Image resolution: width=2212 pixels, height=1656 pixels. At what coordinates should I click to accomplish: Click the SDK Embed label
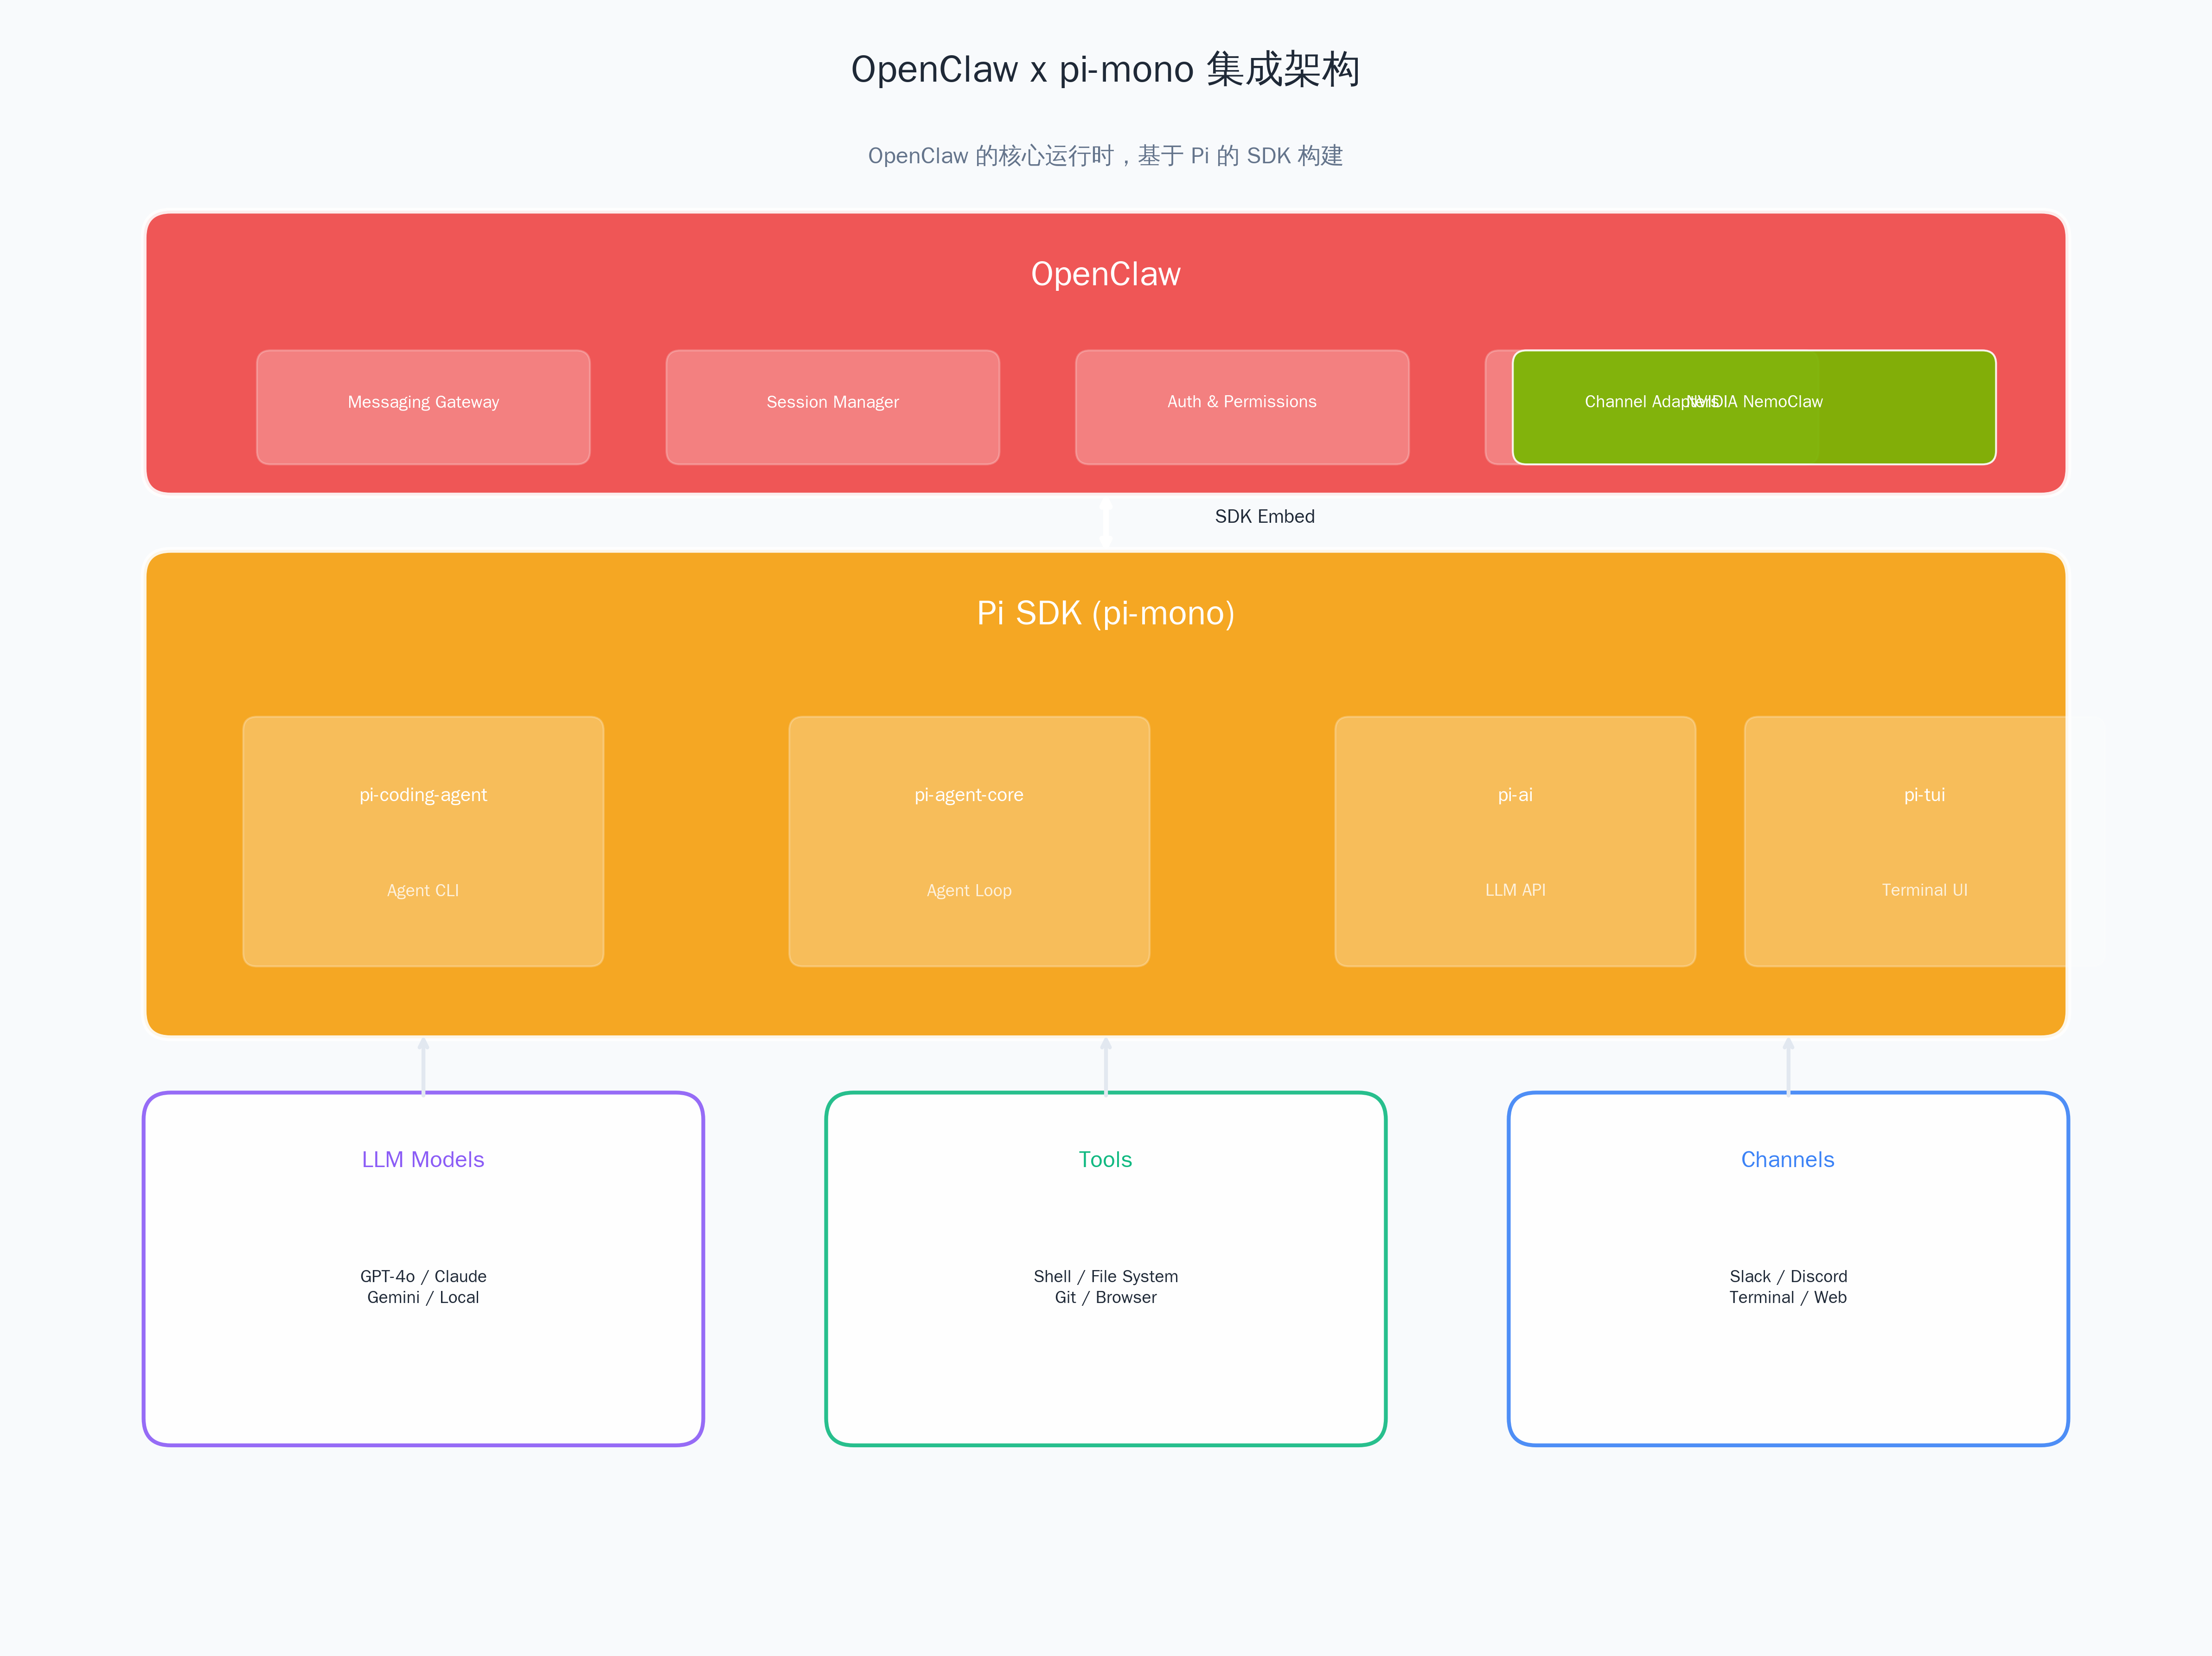coord(1264,517)
